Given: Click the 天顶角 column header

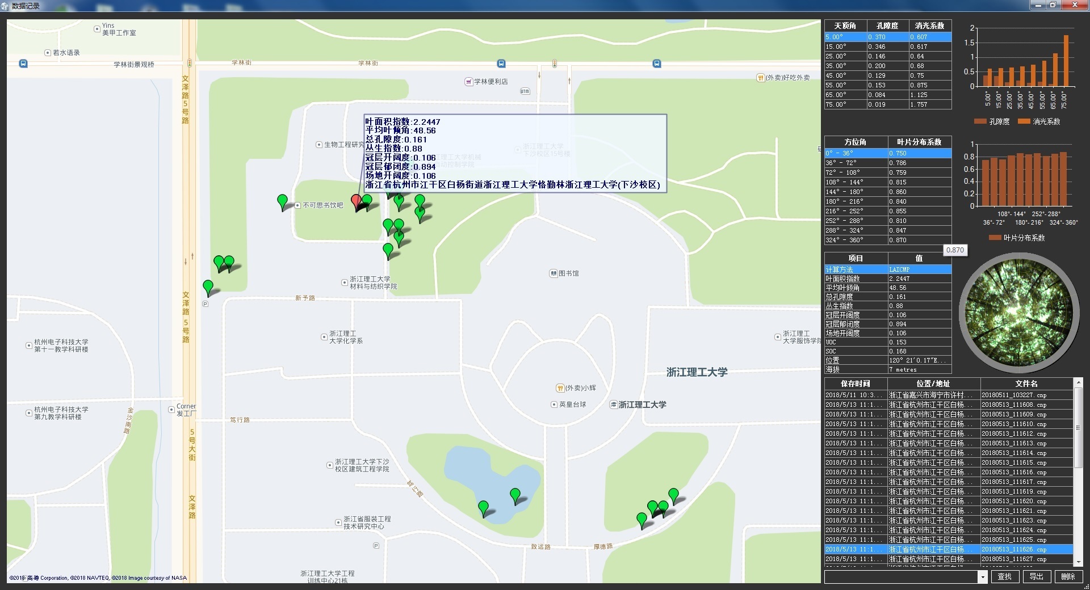Looking at the screenshot, I should pos(845,26).
